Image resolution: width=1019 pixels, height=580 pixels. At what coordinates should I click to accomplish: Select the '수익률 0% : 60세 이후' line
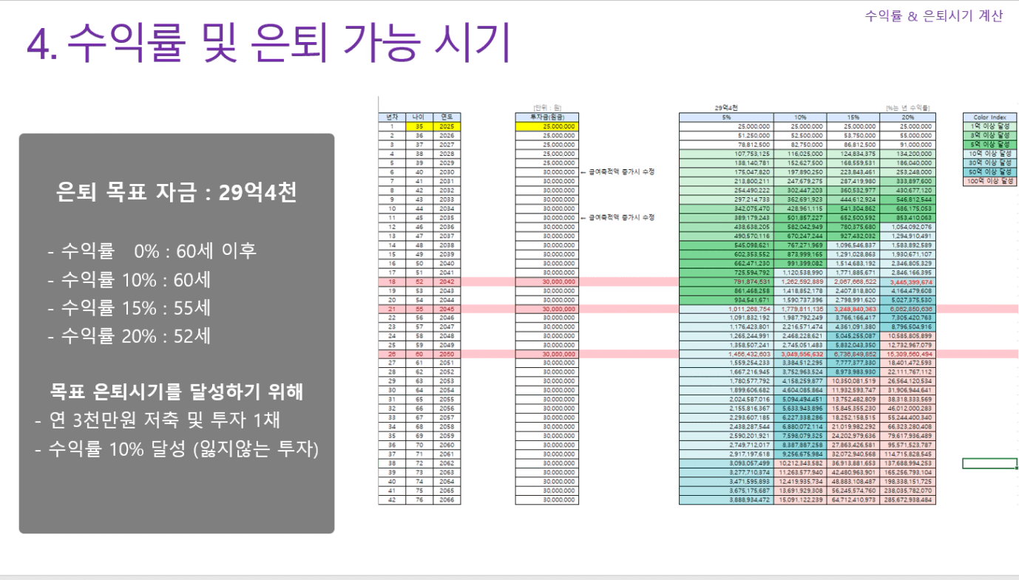(x=152, y=250)
